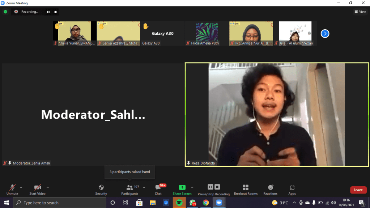
Task: Open the Security options
Action: (x=101, y=189)
